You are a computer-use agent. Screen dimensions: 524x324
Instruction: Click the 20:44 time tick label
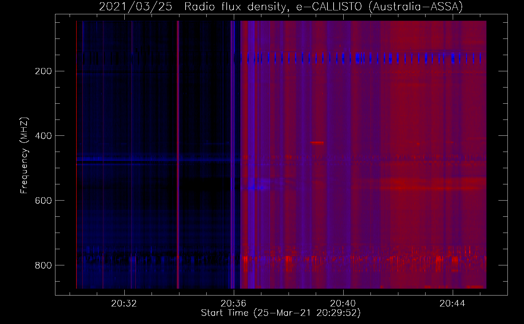pos(452,304)
